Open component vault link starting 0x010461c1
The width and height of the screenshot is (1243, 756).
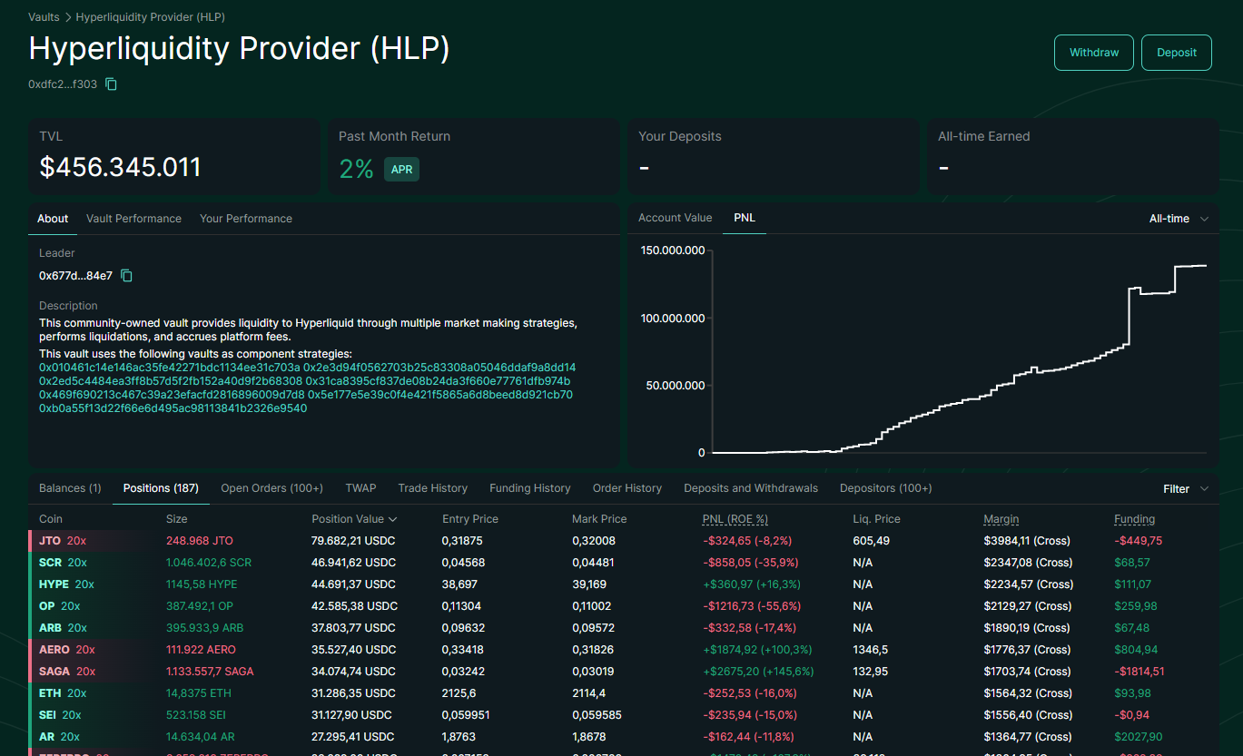169,368
